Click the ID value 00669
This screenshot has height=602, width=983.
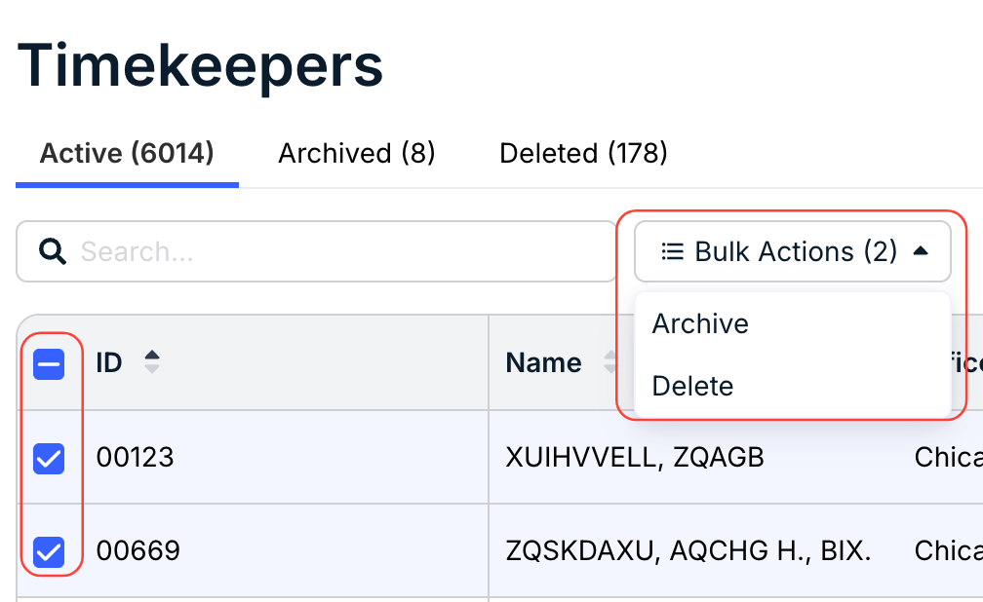coord(138,550)
